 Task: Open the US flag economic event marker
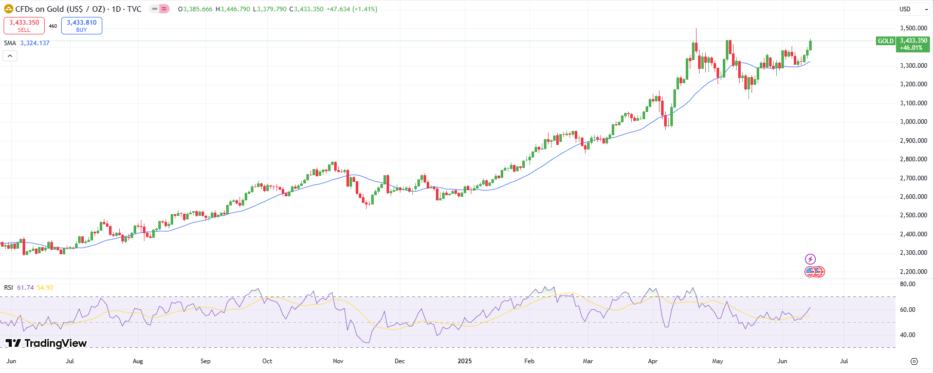811,272
